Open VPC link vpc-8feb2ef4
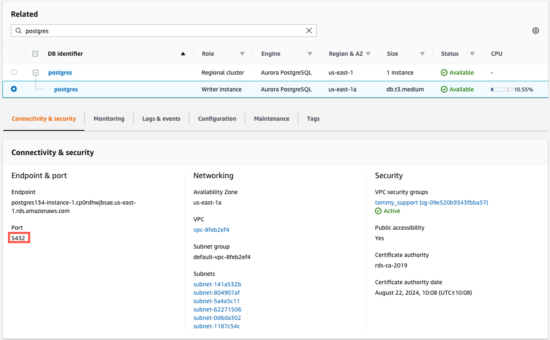The height and width of the screenshot is (340, 550). 211,230
